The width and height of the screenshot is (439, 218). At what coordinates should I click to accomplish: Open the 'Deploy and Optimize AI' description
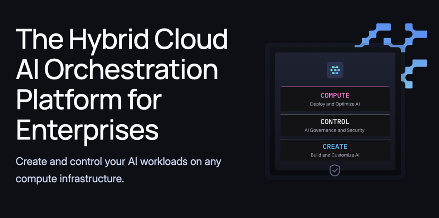335,104
